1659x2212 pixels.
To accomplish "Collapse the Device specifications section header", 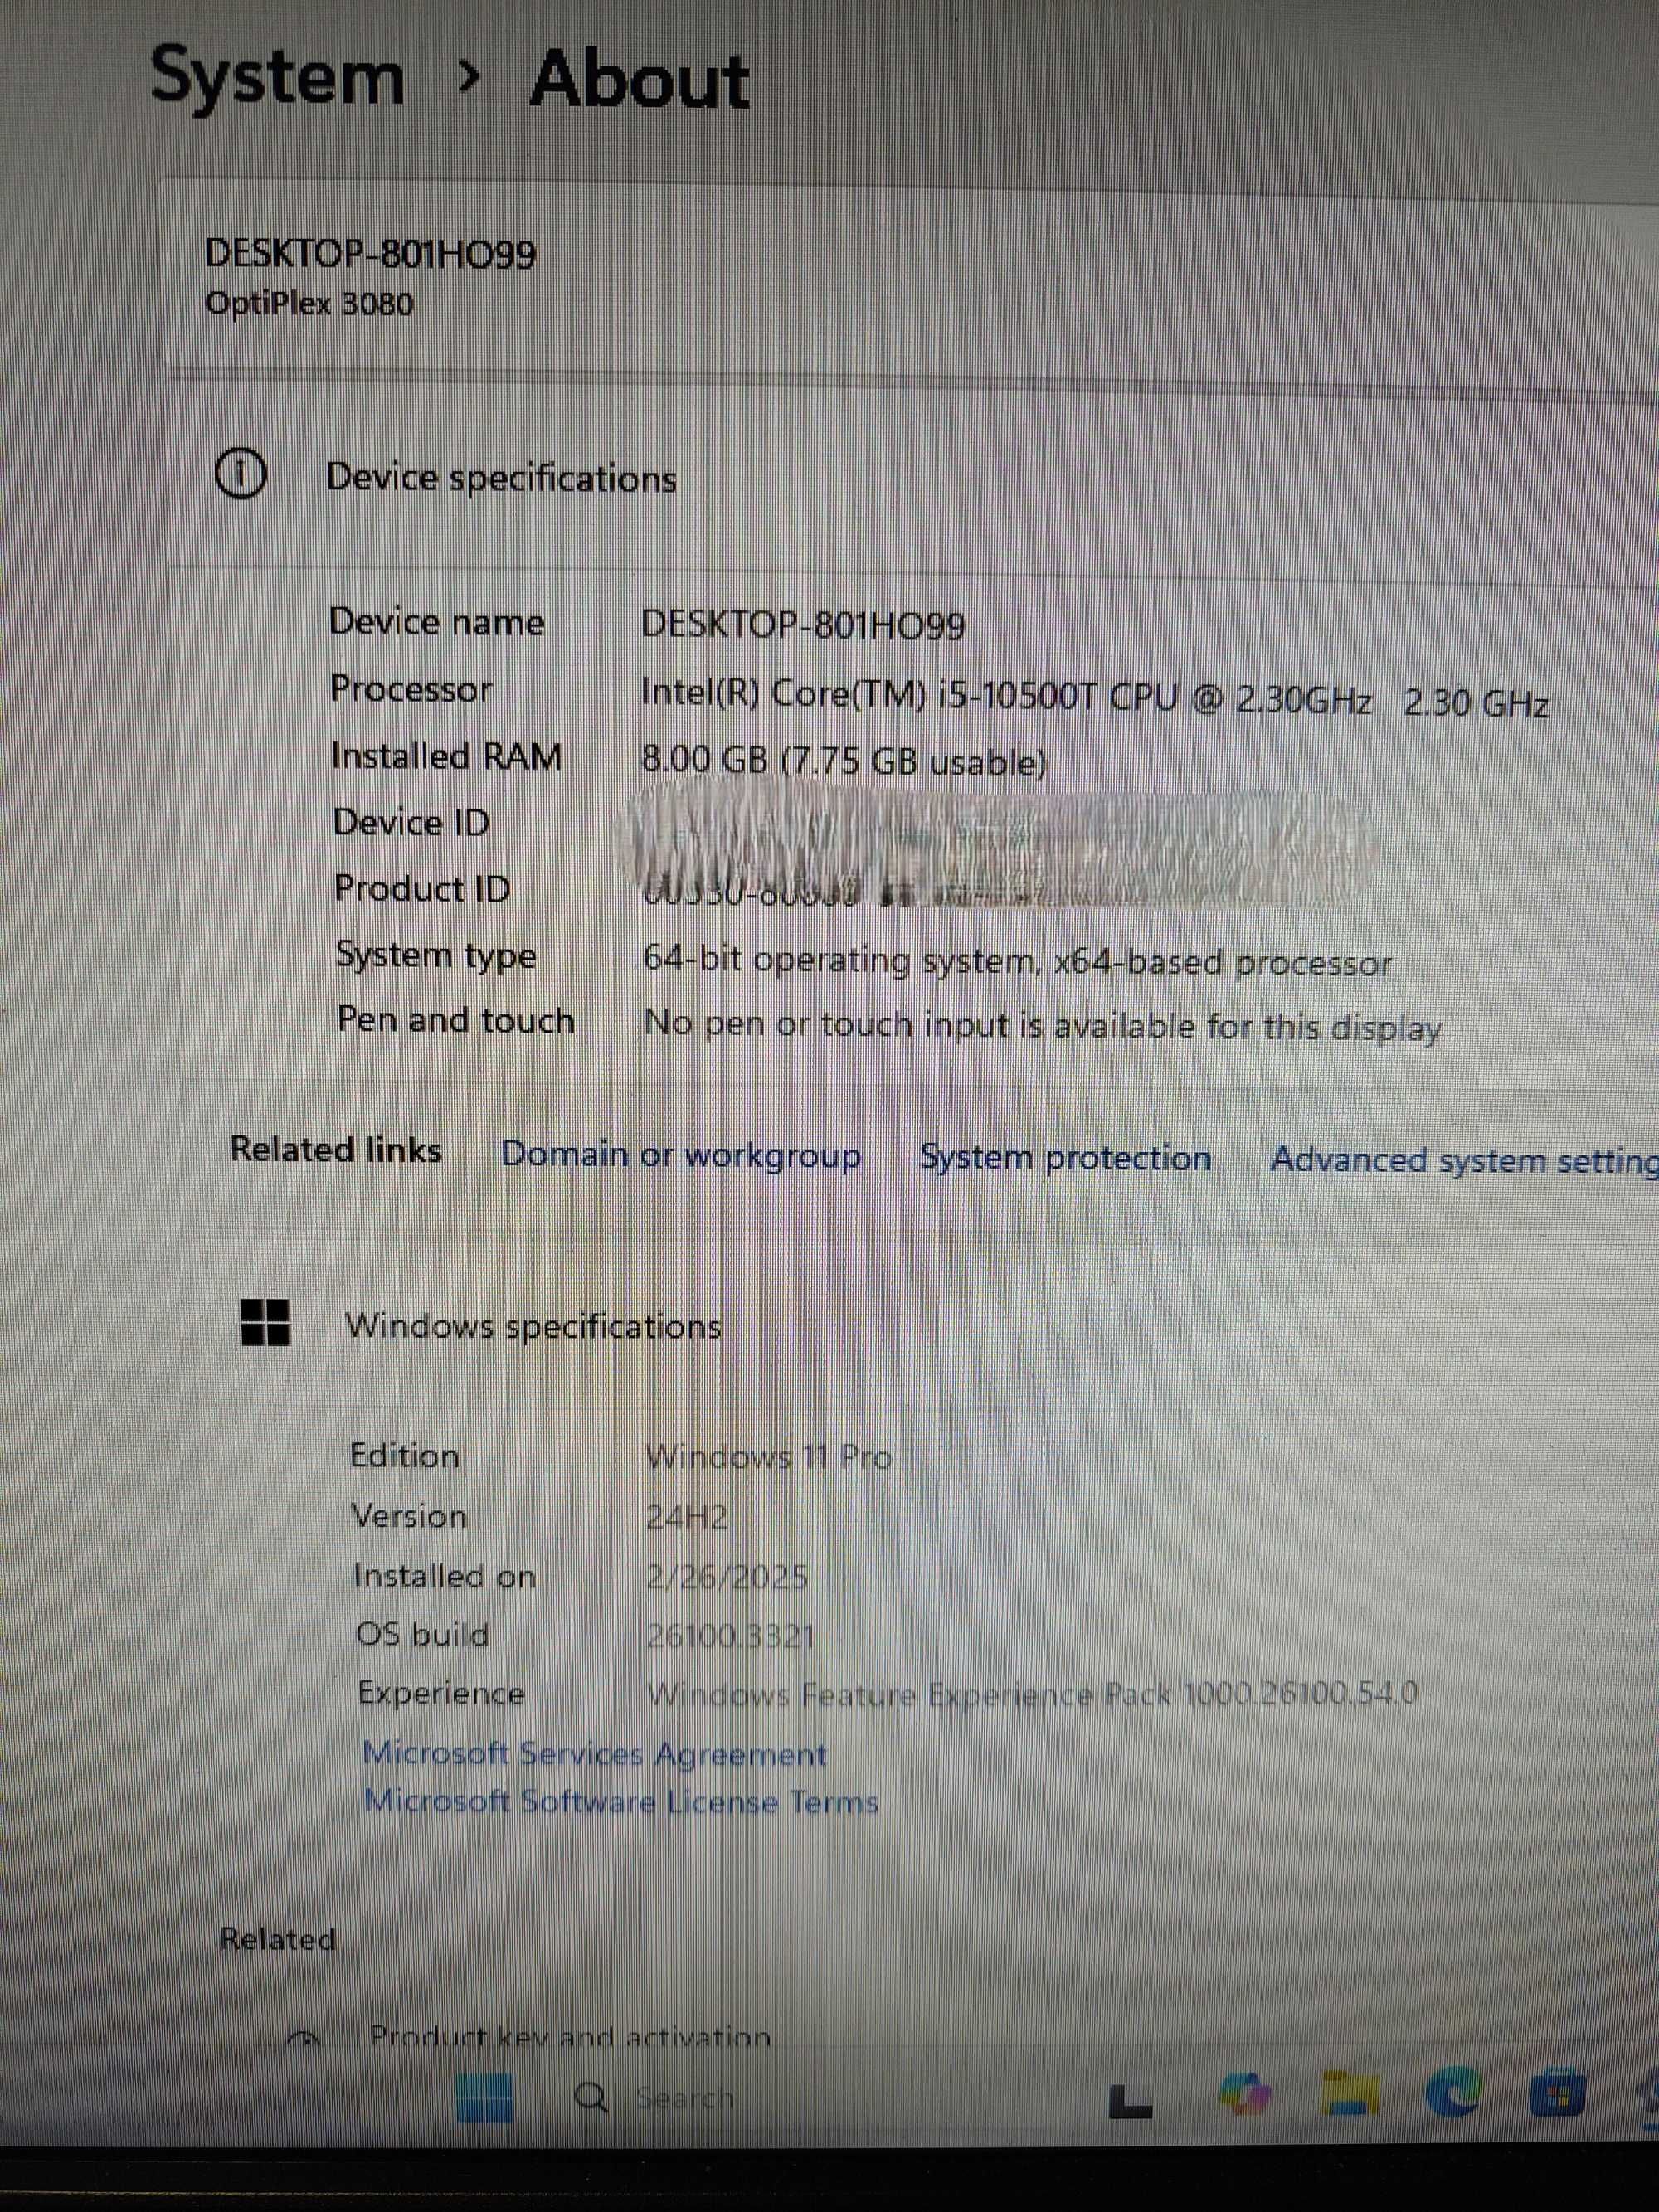I will 910,478.
